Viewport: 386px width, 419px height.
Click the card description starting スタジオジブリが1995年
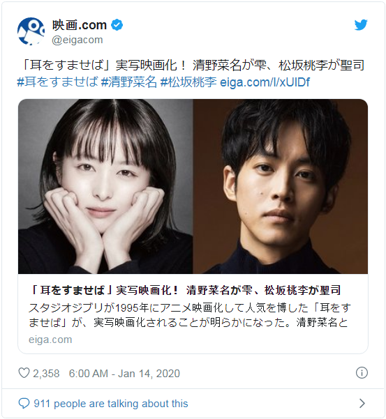(x=190, y=315)
